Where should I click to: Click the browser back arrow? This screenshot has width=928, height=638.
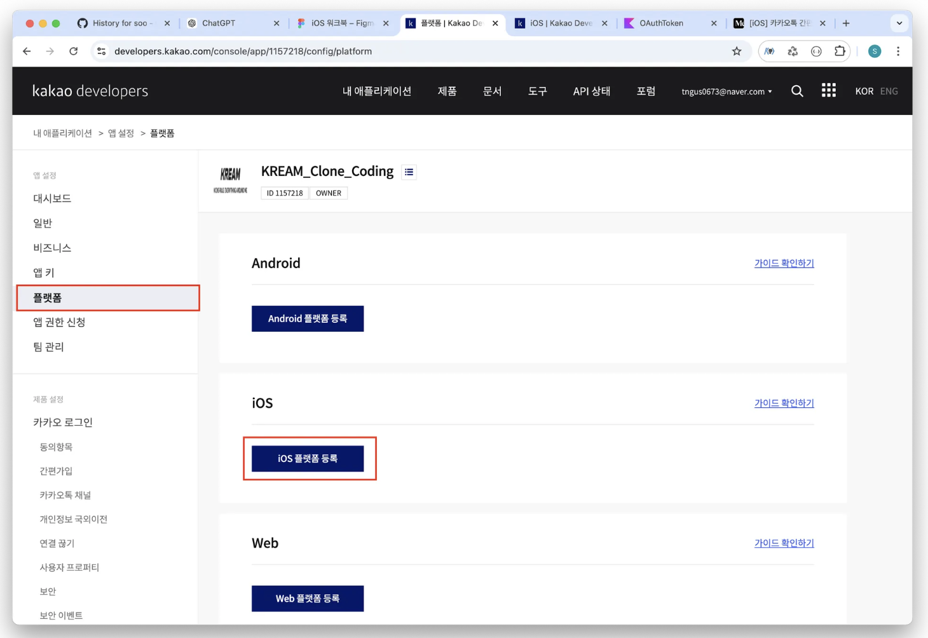click(27, 51)
